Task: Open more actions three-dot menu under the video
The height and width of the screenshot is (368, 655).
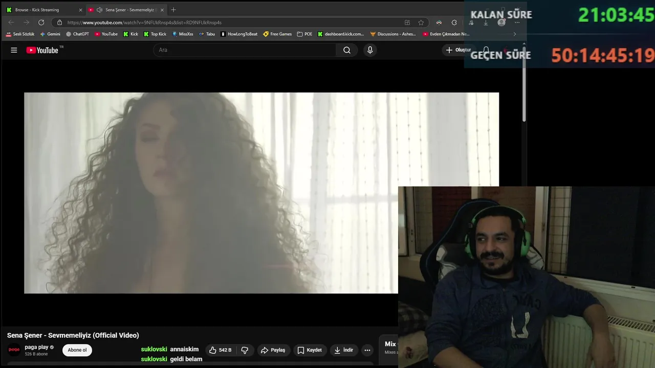Action: [367, 350]
